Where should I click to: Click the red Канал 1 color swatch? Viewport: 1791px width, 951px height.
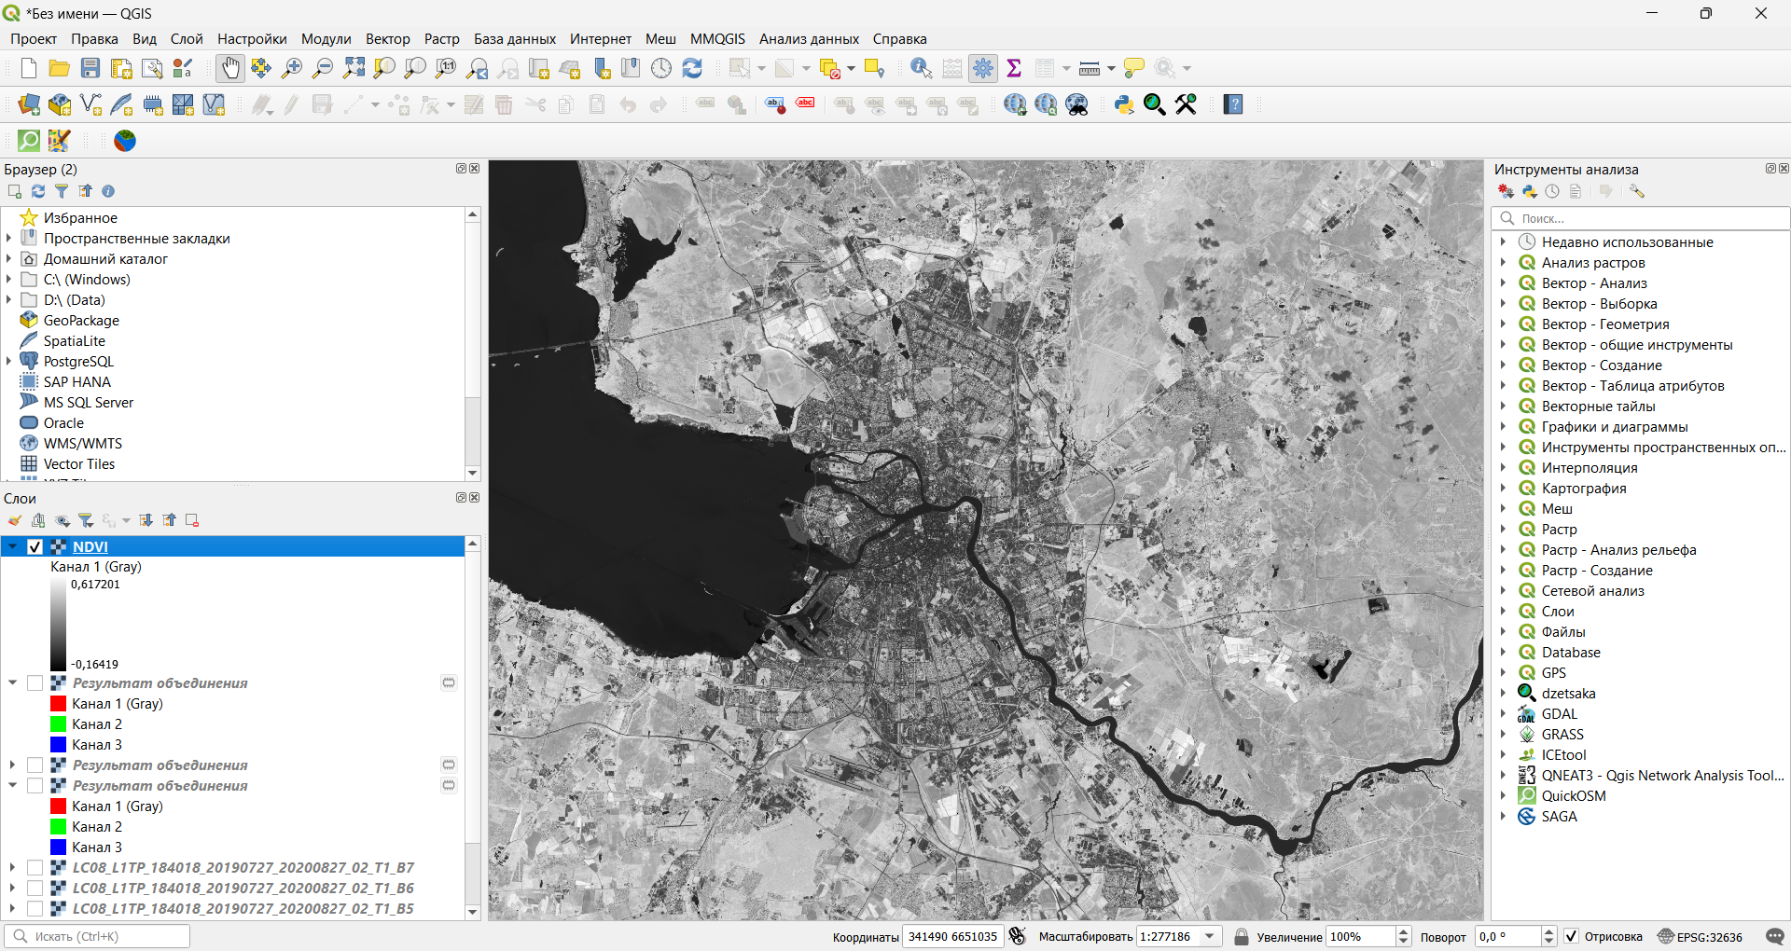pos(58,704)
